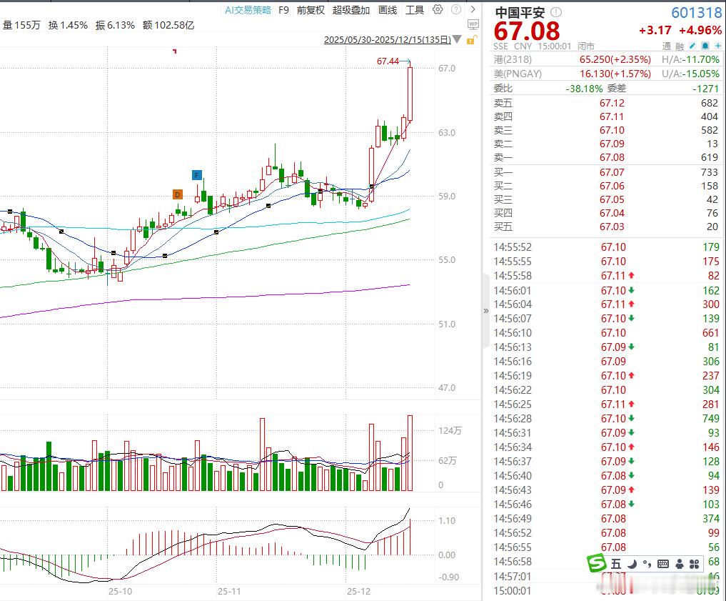Viewport: 726px width, 601px height.
Task: Open the 前复权 adjustment dropdown
Action: coord(311,10)
